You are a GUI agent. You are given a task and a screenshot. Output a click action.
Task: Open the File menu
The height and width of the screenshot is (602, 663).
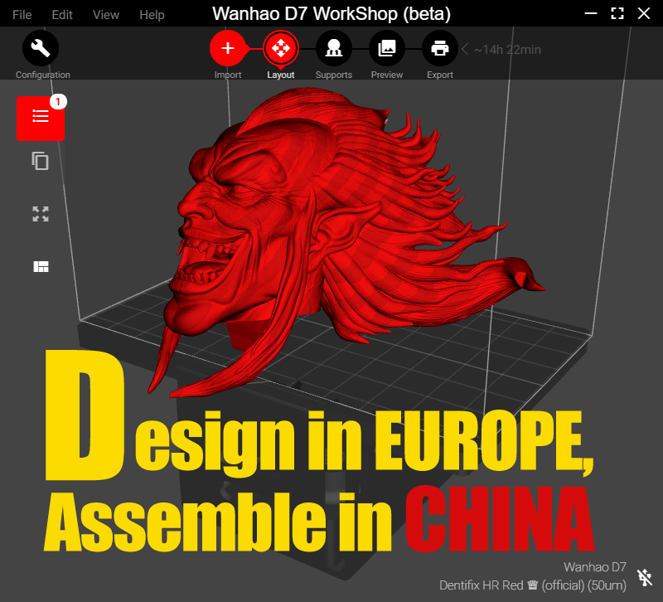point(22,15)
